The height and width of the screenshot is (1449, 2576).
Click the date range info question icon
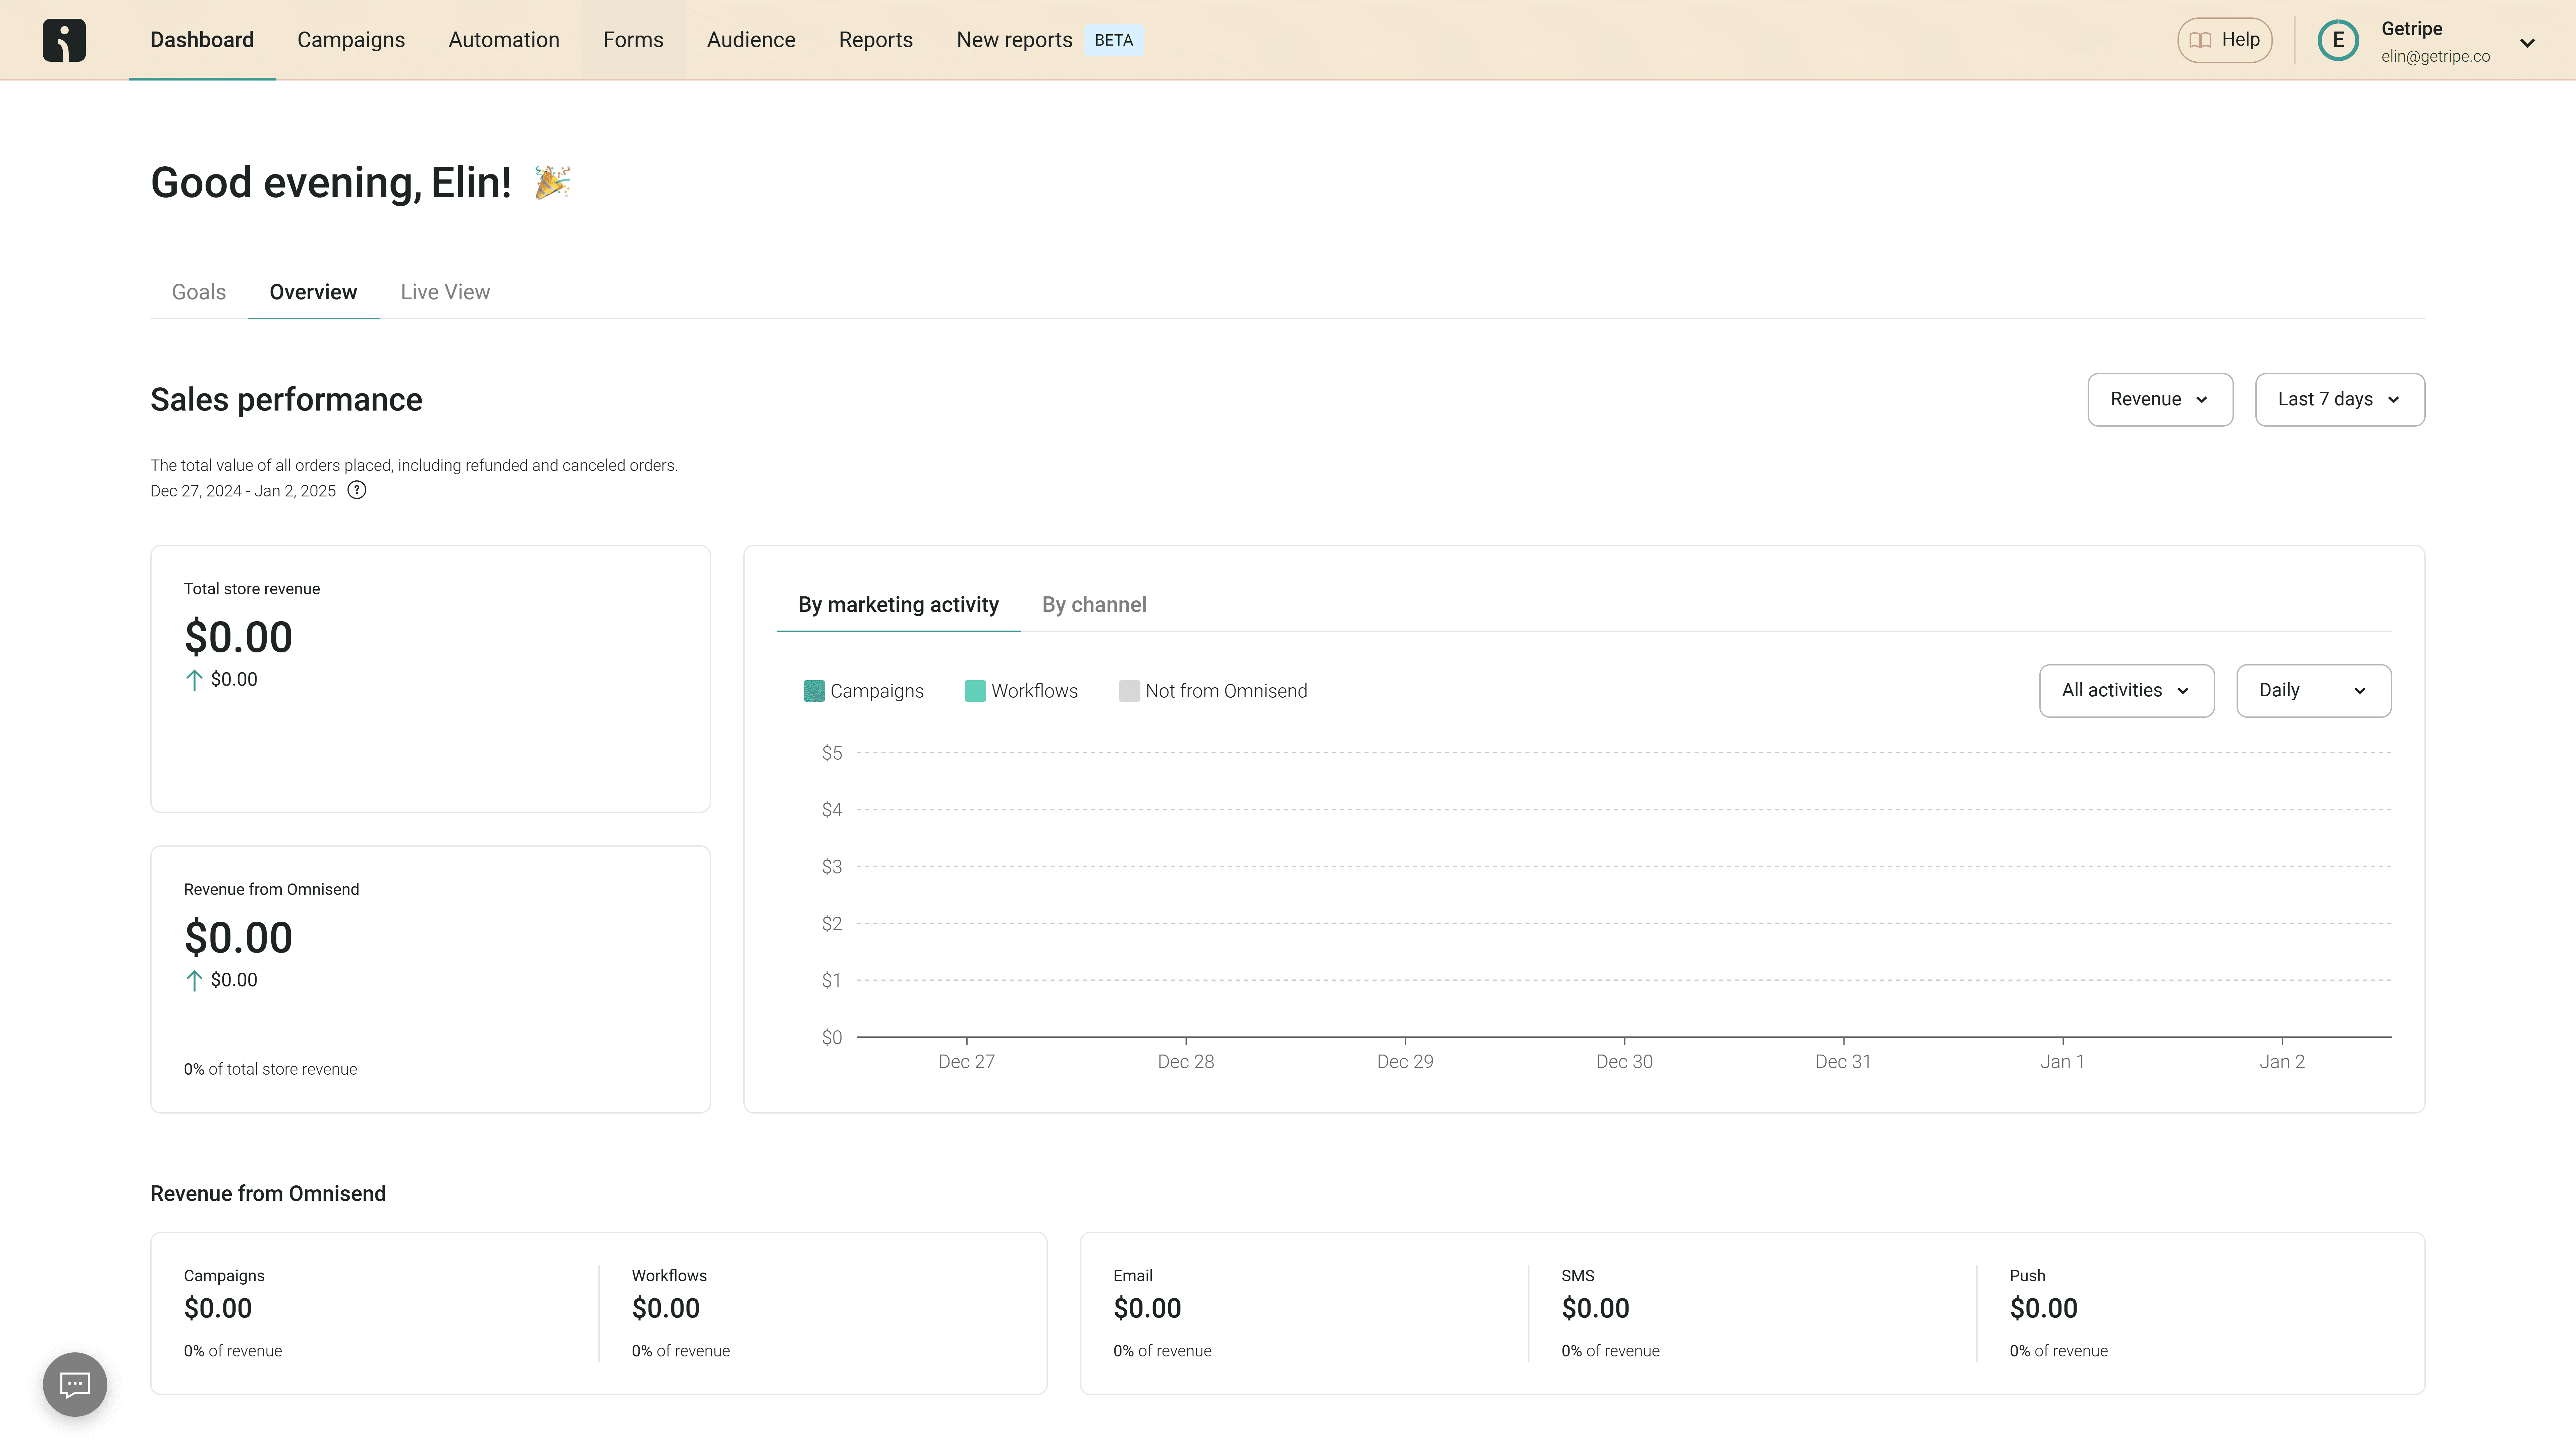click(x=357, y=490)
